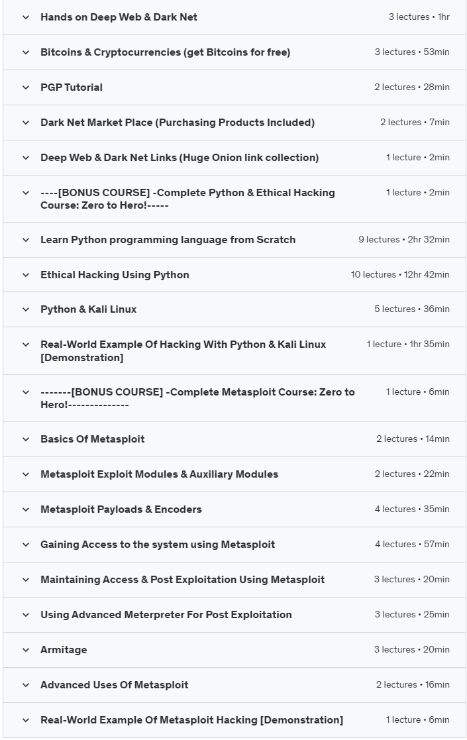Open the Armitage section title

pyautogui.click(x=64, y=650)
